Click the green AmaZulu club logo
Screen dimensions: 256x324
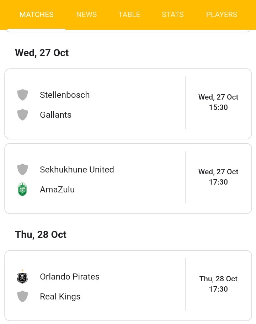coord(22,189)
